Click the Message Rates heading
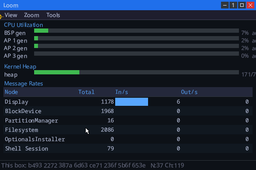This screenshot has height=170, width=256. pyautogui.click(x=23, y=83)
